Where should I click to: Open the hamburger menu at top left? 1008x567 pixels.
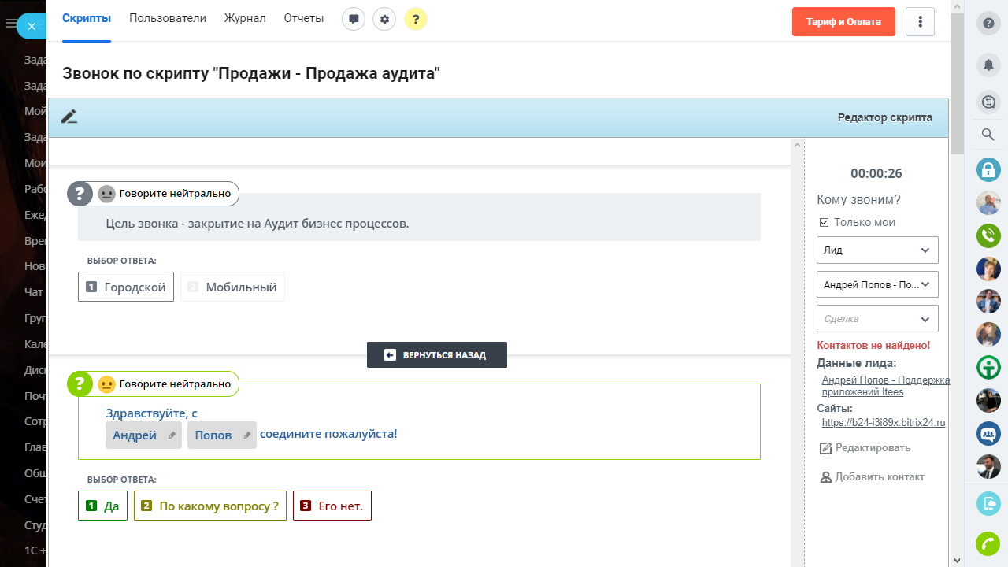click(x=11, y=24)
